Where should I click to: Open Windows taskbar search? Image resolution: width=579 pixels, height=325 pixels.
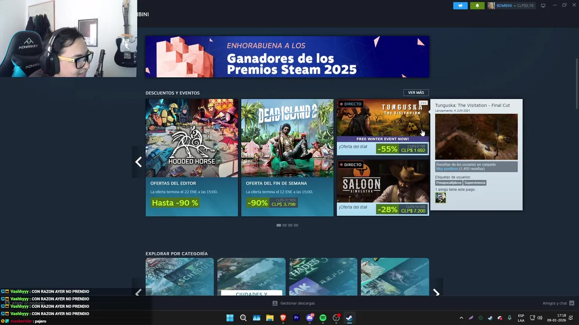pos(243,318)
